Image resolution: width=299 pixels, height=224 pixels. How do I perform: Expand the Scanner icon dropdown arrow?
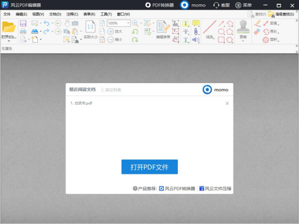[41, 31]
